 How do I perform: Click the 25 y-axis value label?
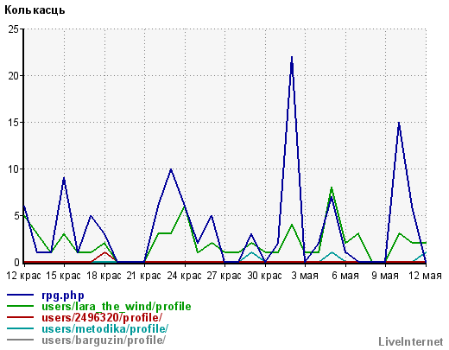13,29
